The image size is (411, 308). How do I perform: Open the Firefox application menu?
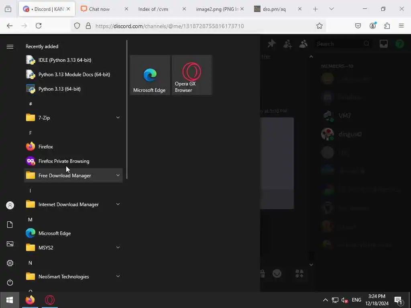point(401,26)
